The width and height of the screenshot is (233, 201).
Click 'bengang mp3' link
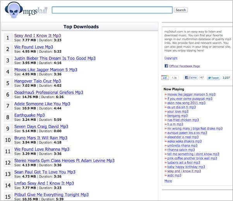(177, 116)
